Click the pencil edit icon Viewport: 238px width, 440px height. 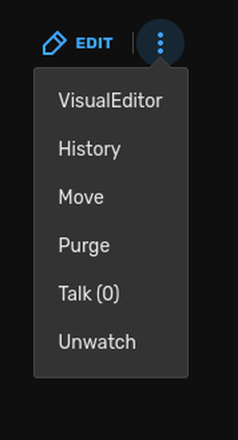tap(55, 43)
